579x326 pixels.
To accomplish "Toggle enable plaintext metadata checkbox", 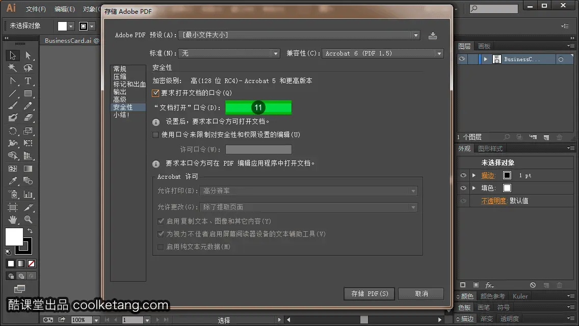I will tap(161, 247).
